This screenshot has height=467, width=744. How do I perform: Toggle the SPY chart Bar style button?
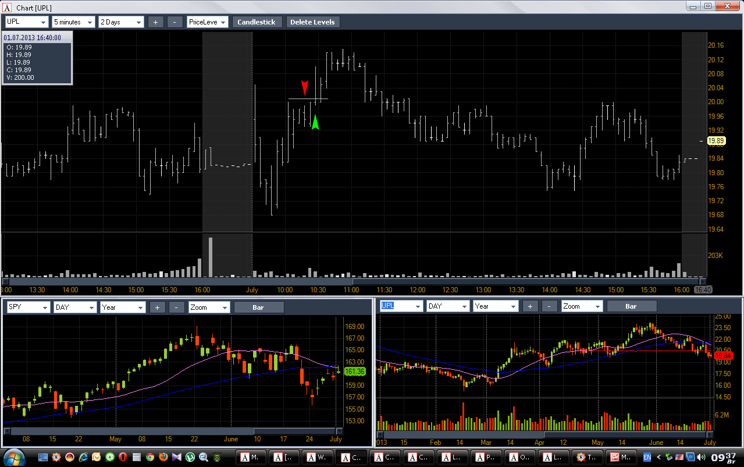coord(259,307)
